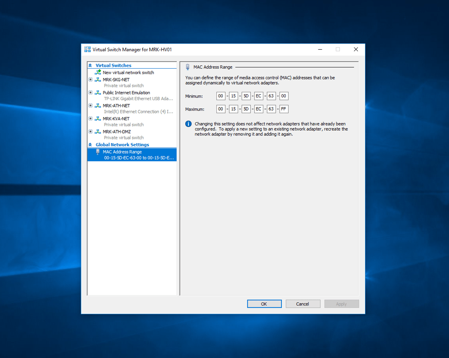
Task: Click the OK button
Action: [264, 303]
